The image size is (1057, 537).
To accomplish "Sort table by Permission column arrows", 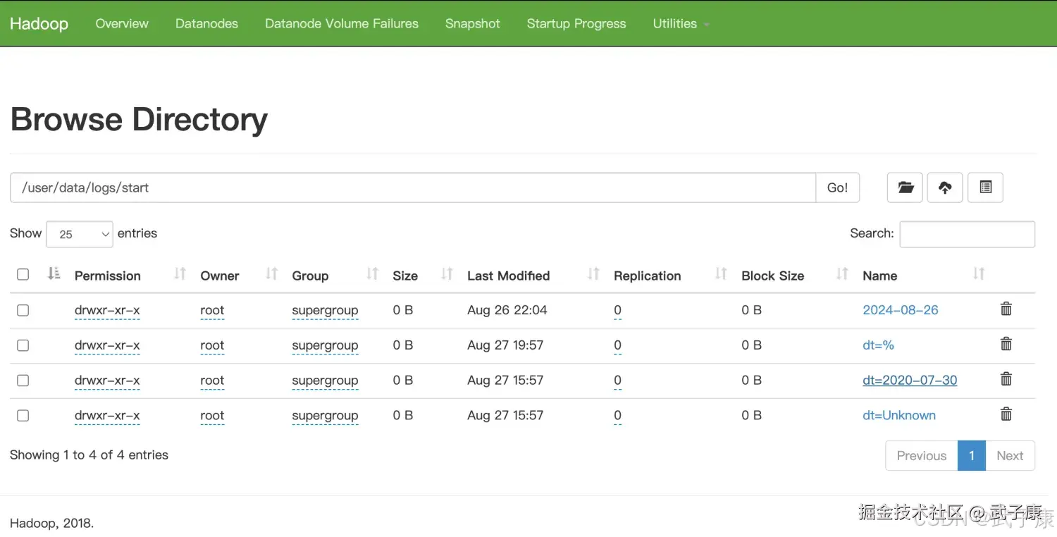I will pyautogui.click(x=180, y=274).
